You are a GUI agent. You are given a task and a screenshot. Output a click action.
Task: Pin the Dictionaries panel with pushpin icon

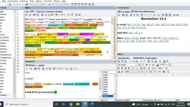(x=115, y=61)
